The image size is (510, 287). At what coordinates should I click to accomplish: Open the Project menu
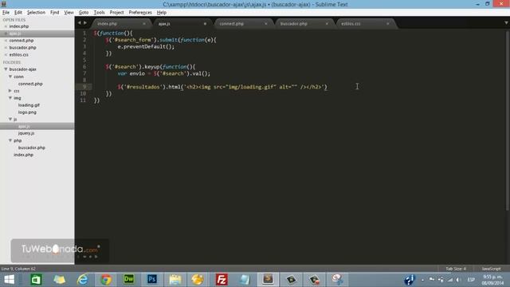point(117,13)
